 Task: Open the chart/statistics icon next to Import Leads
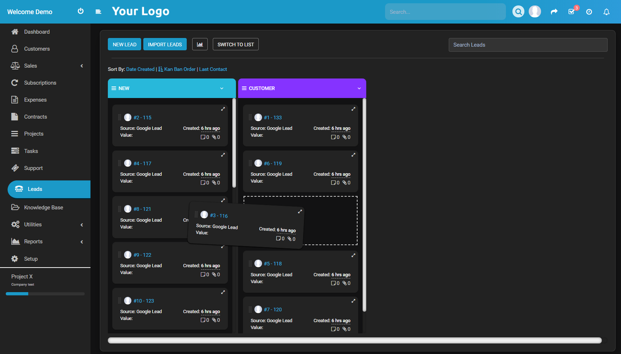click(x=200, y=44)
